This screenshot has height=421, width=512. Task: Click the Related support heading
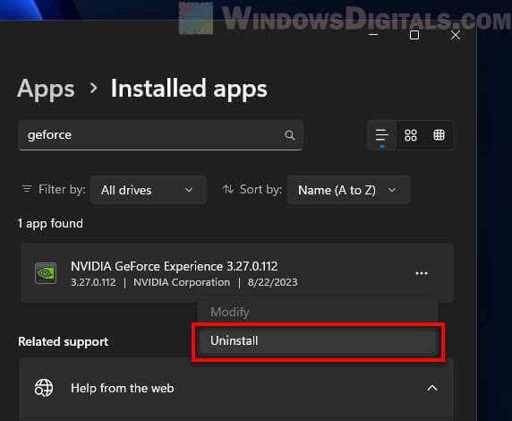[64, 342]
